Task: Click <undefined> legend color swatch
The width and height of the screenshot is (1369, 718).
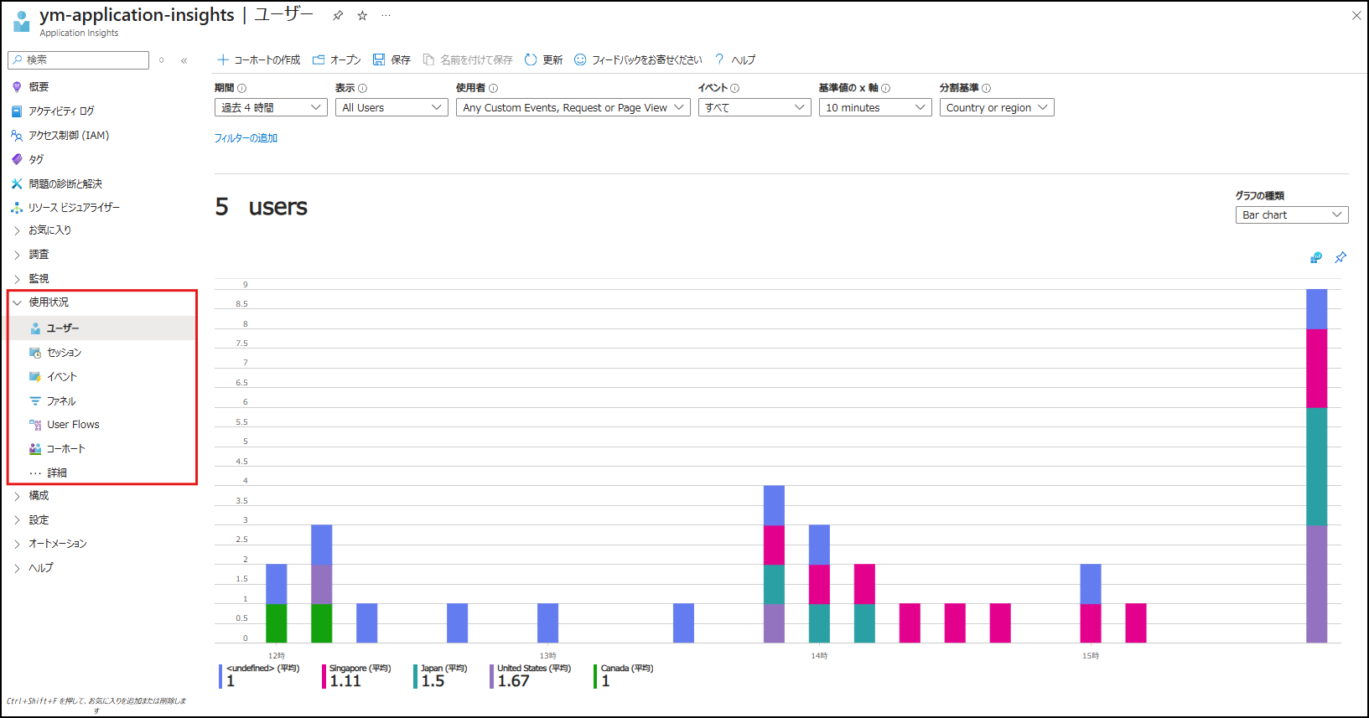Action: pos(220,676)
